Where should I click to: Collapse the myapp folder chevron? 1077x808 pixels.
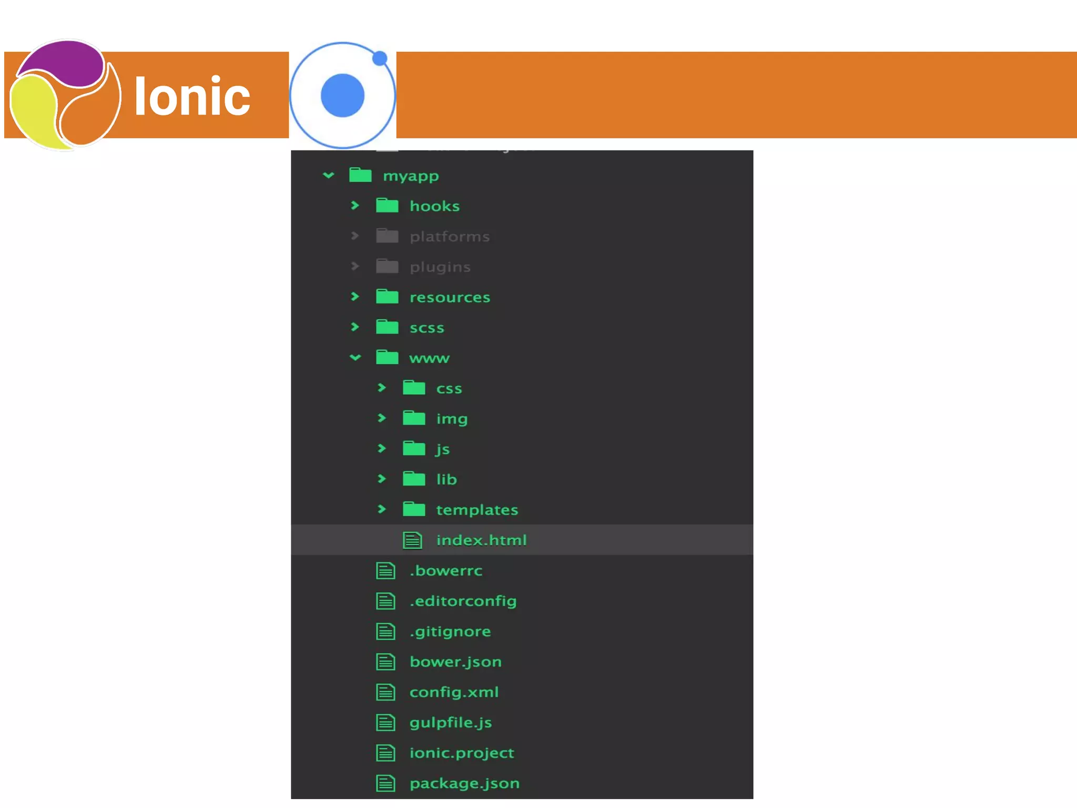(329, 175)
